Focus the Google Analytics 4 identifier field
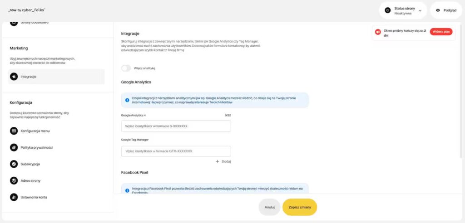The image size is (465, 223). [176, 126]
